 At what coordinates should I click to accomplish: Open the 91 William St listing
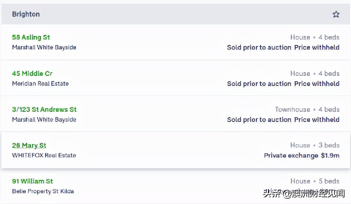(32, 181)
